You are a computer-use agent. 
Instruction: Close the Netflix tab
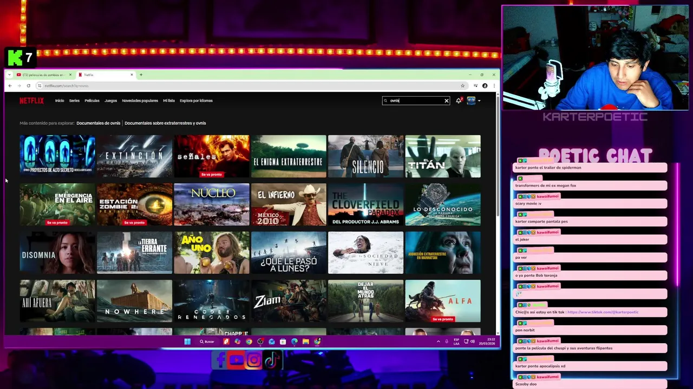[132, 75]
